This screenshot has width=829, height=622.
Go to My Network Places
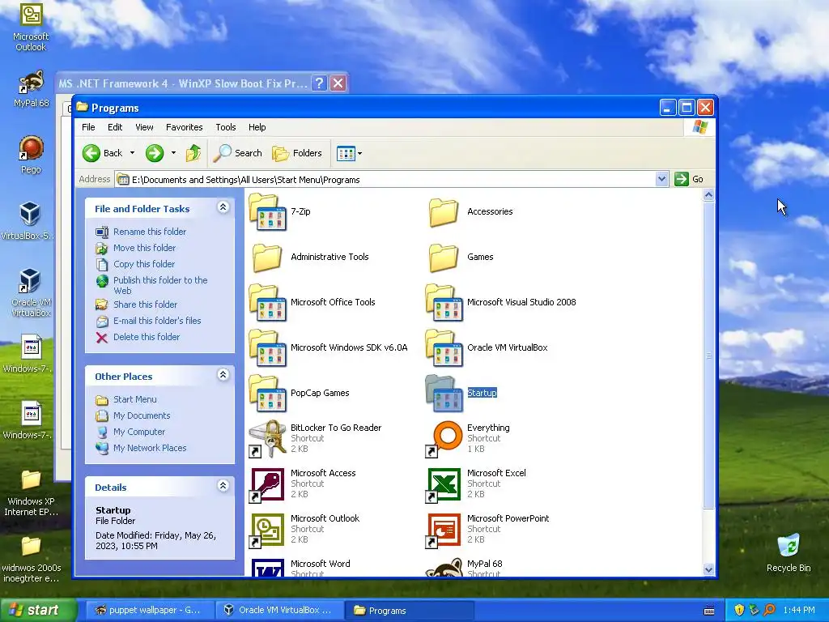click(150, 448)
